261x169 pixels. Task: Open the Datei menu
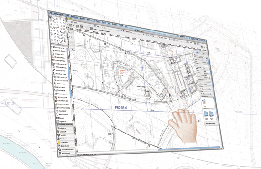[67, 15]
